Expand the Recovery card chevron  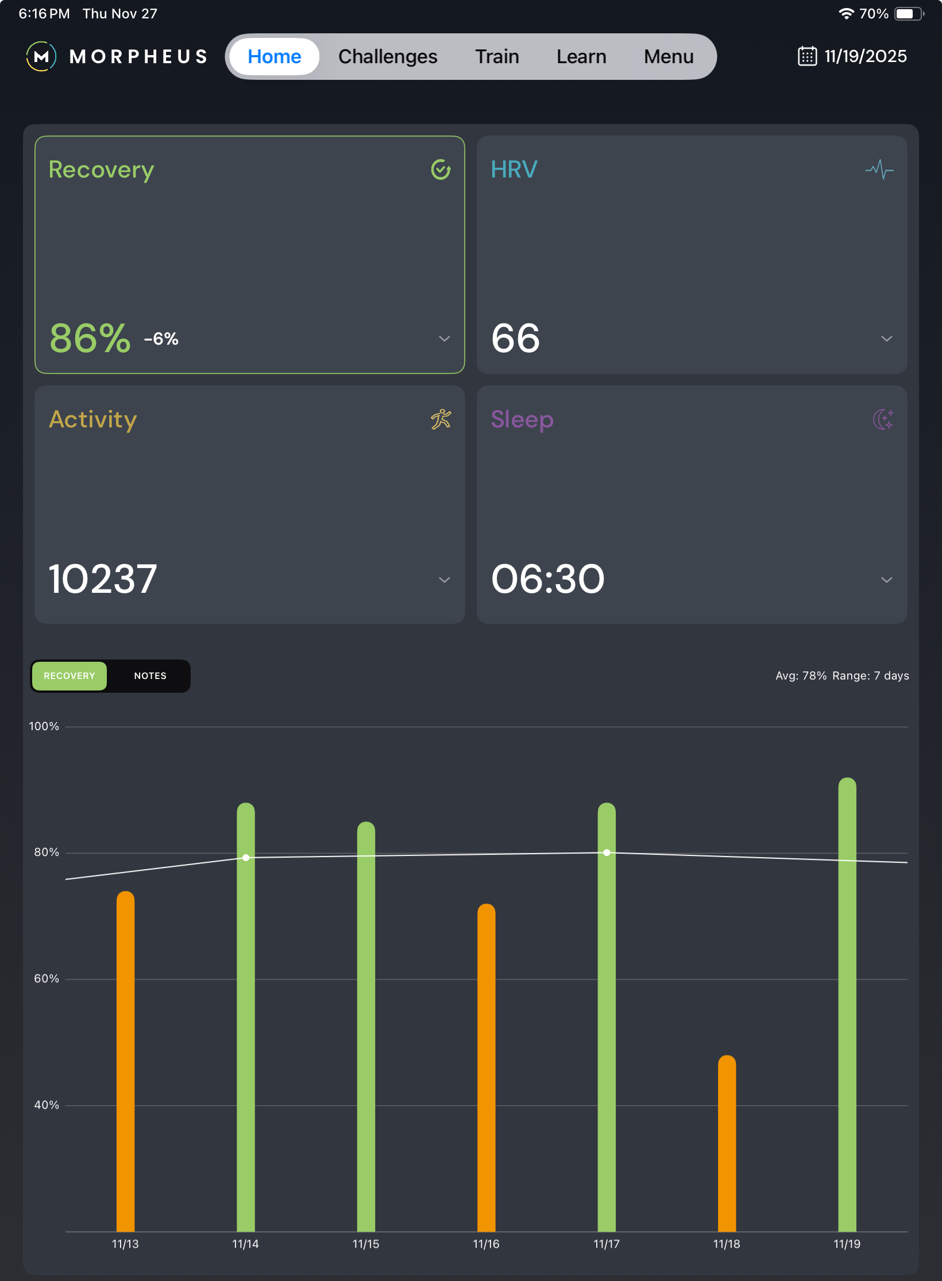pyautogui.click(x=444, y=339)
